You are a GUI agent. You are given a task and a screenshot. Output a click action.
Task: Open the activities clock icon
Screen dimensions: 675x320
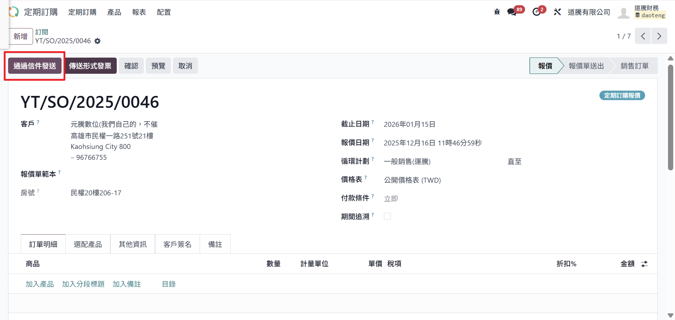point(536,12)
